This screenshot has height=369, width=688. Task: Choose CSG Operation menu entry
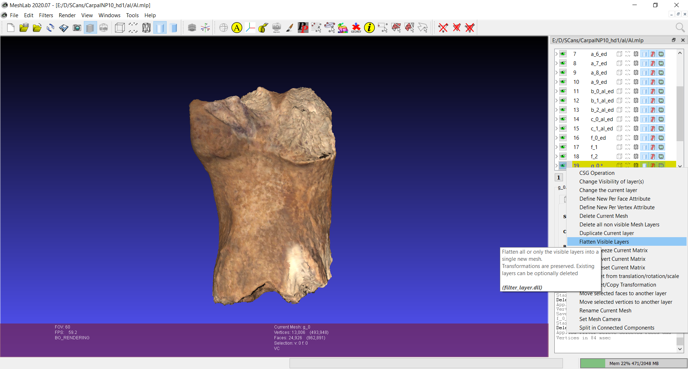(x=627, y=173)
